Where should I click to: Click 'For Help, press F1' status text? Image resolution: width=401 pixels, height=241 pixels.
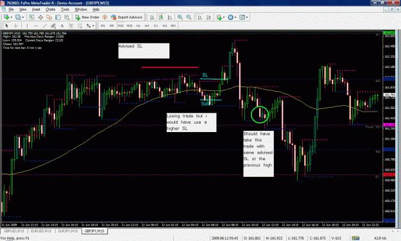tap(15, 238)
